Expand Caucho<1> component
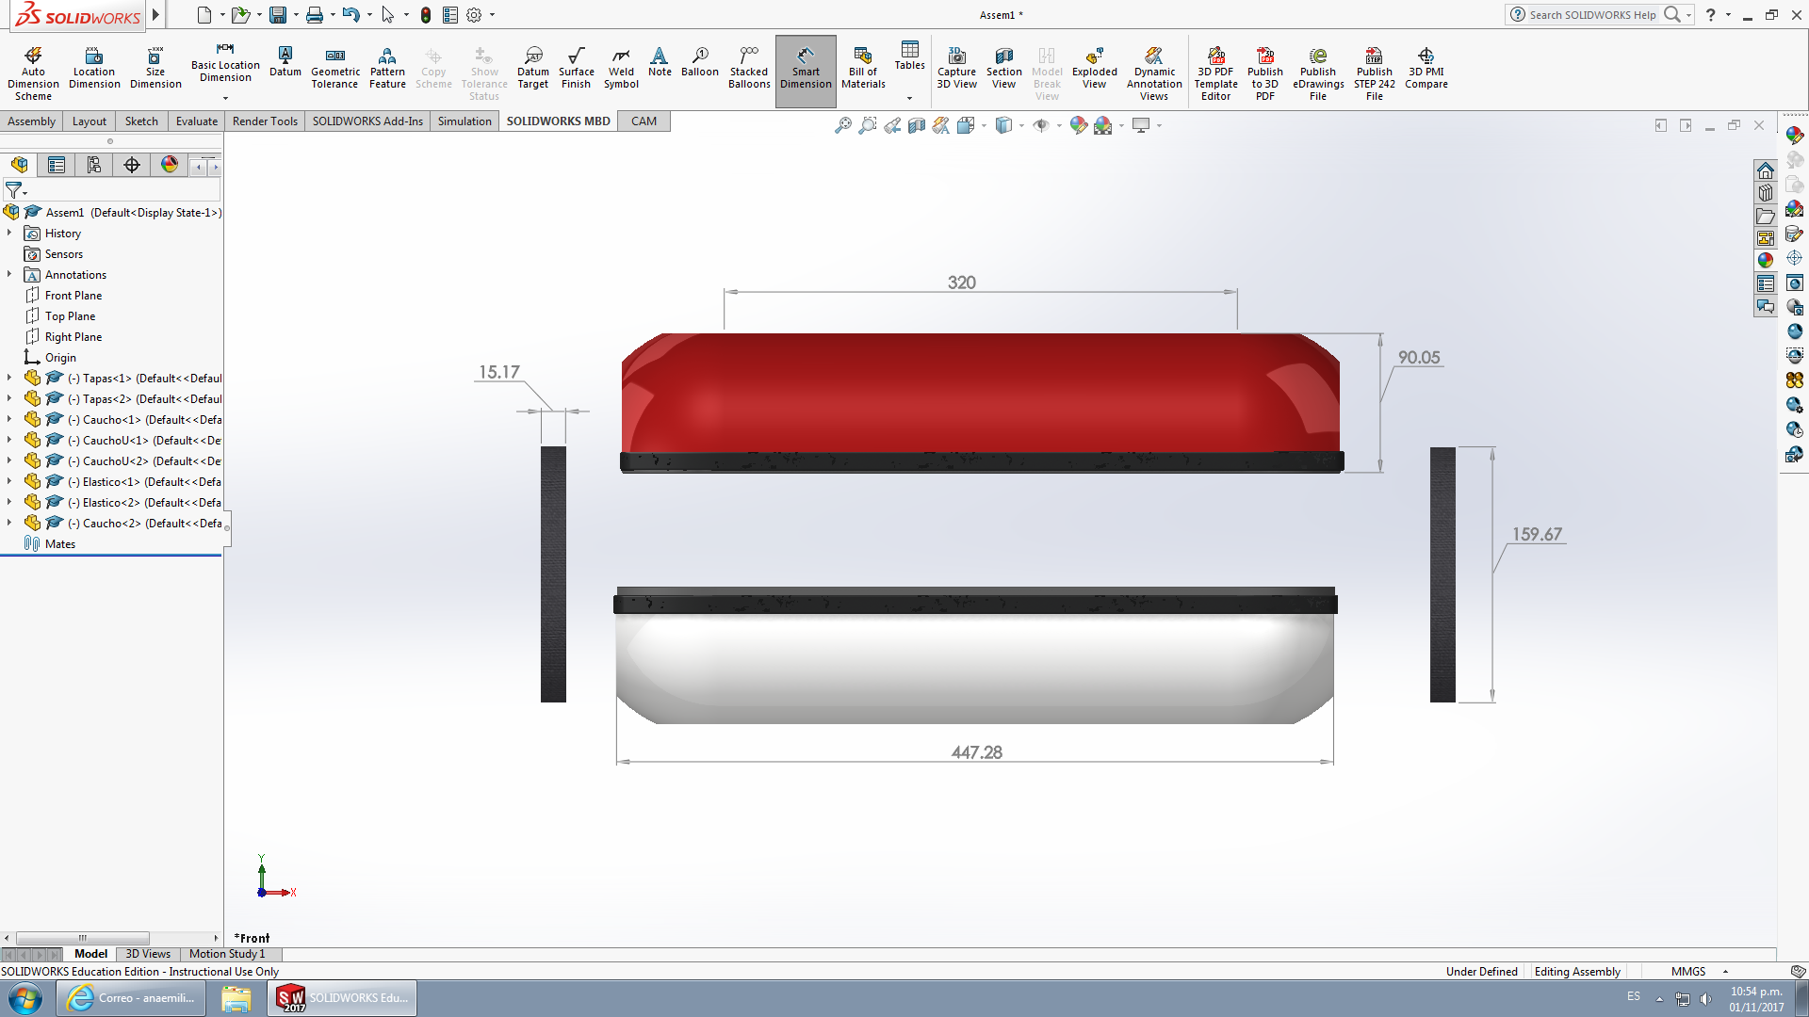Viewport: 1809px width, 1017px height. pos(9,420)
